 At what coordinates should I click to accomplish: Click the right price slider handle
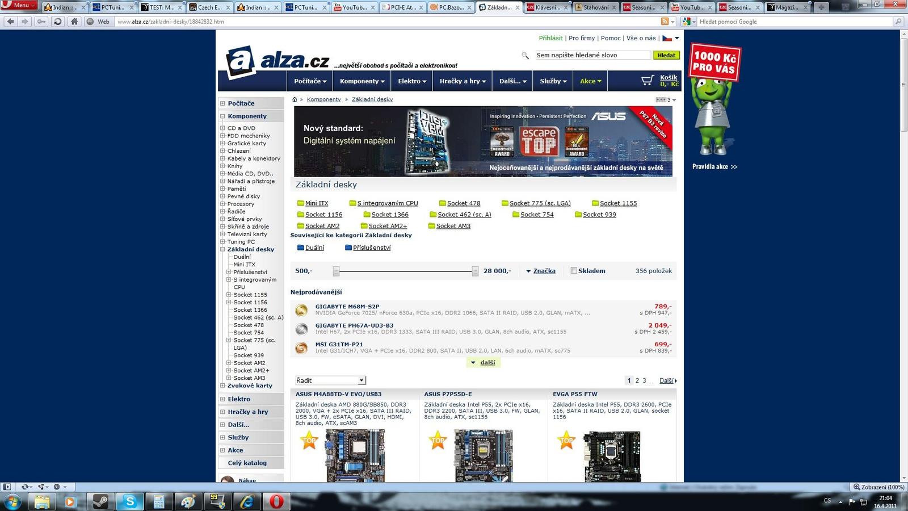point(475,271)
